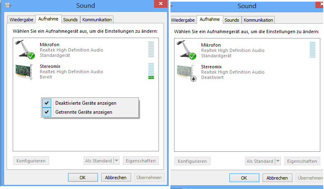Click OK button in the left dialog
The image size is (324, 189).
(x=83, y=178)
